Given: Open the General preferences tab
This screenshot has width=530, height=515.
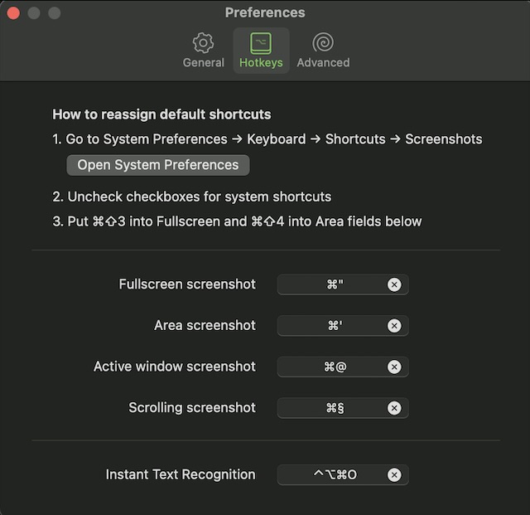Looking at the screenshot, I should [203, 51].
